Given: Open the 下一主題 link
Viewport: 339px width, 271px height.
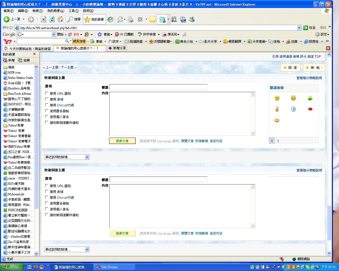Looking at the screenshot, I should coord(67,67).
